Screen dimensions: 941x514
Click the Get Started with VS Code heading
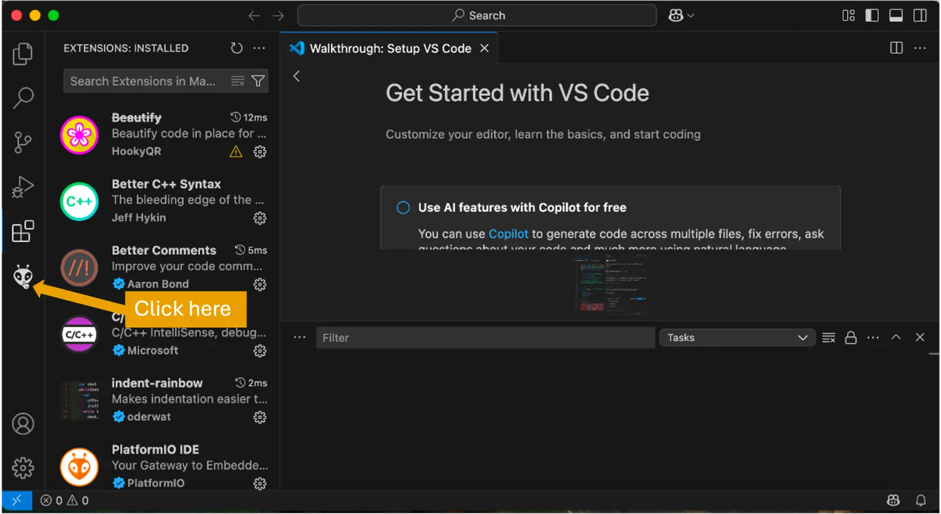(518, 93)
